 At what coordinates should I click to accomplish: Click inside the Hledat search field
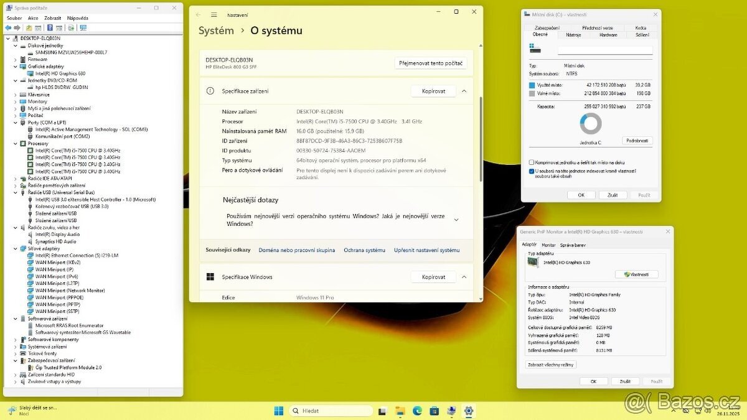tap(332, 411)
